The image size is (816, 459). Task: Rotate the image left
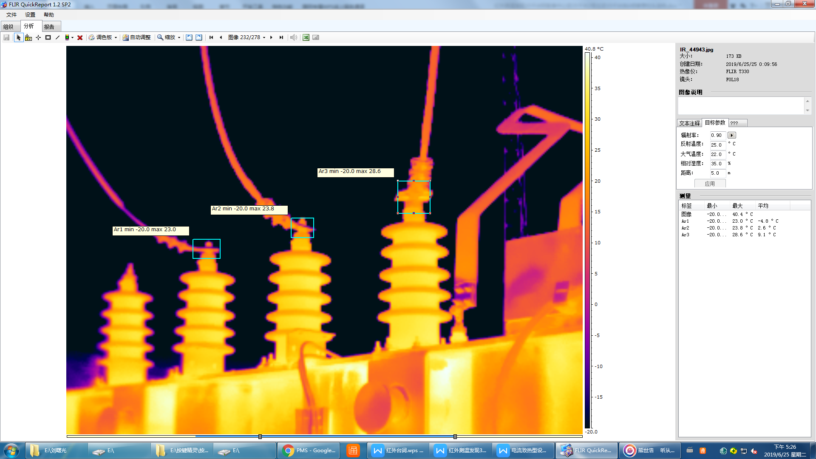[189, 37]
